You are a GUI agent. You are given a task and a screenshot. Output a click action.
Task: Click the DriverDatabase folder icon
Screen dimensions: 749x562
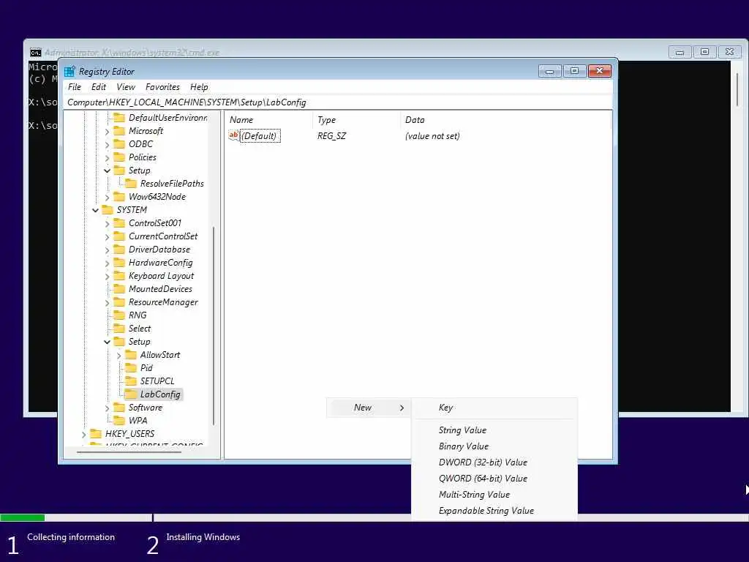click(119, 250)
